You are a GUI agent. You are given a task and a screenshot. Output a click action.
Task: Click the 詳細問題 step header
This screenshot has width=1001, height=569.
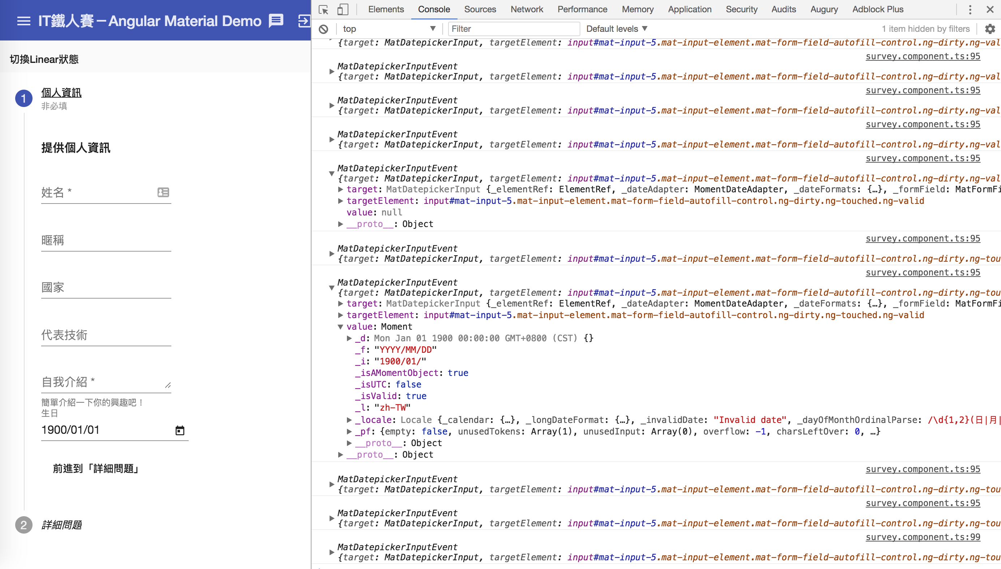tap(61, 525)
